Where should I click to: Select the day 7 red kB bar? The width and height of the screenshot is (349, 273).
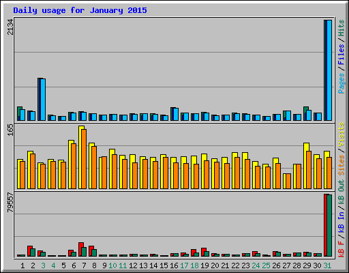(x=80, y=249)
